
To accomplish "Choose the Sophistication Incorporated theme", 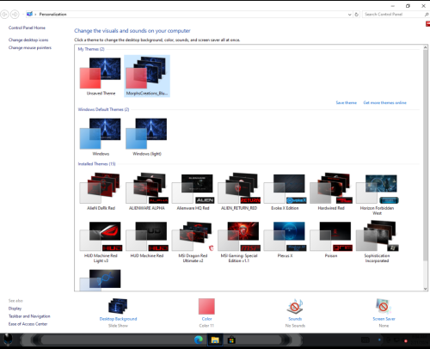I will pos(377,242).
